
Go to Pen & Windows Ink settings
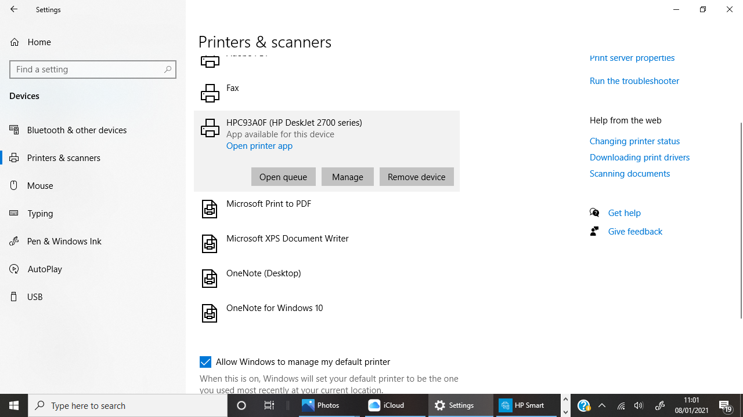(64, 241)
